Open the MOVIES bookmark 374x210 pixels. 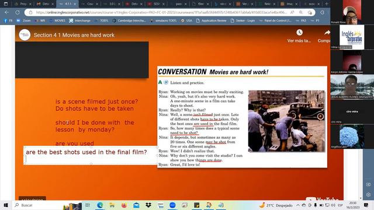tap(57, 21)
